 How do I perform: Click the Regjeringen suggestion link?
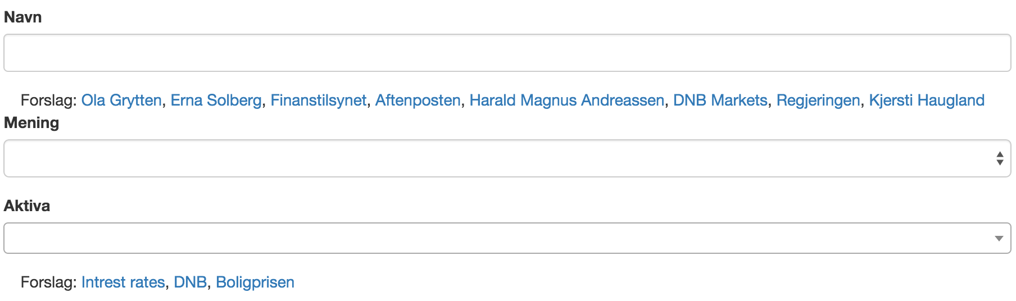[x=818, y=101]
